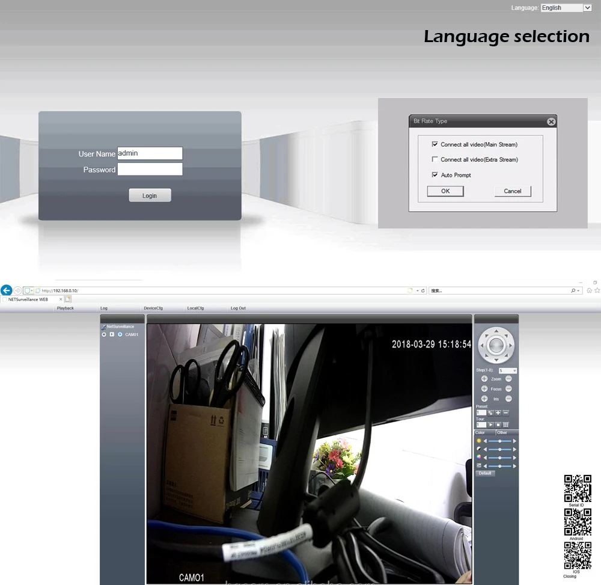Stop the tour with the stop icon
This screenshot has width=601, height=585.
click(498, 424)
